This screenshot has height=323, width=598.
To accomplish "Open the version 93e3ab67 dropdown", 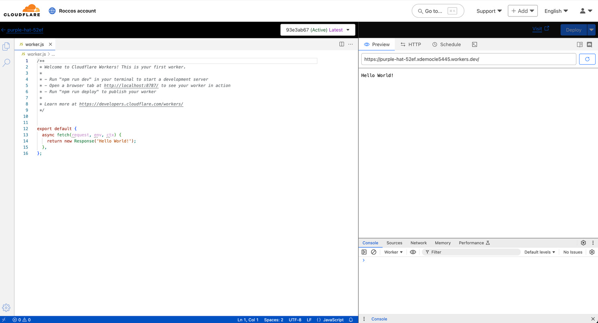I will tap(318, 30).
